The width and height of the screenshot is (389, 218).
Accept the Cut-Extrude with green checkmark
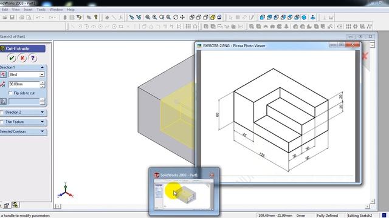pyautogui.click(x=12, y=58)
